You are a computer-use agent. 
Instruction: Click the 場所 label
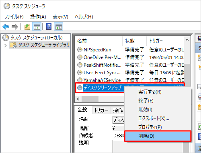tap(84, 129)
